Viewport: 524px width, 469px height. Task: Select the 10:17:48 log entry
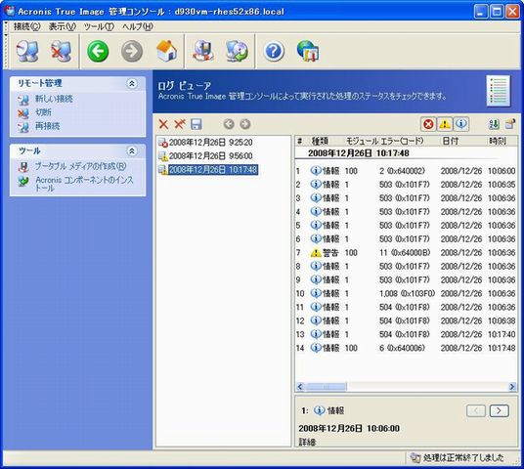(213, 170)
